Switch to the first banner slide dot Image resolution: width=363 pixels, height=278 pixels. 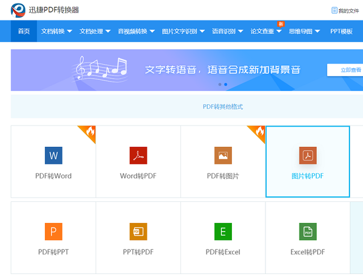pyautogui.click(x=220, y=85)
